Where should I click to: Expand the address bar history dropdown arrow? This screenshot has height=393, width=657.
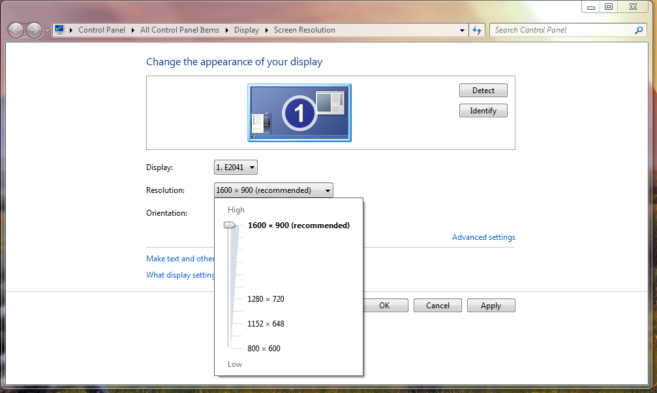(x=461, y=30)
